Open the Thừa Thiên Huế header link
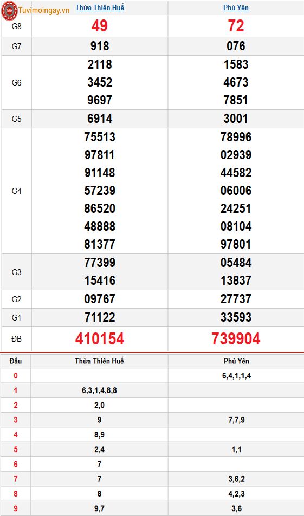 point(100,8)
